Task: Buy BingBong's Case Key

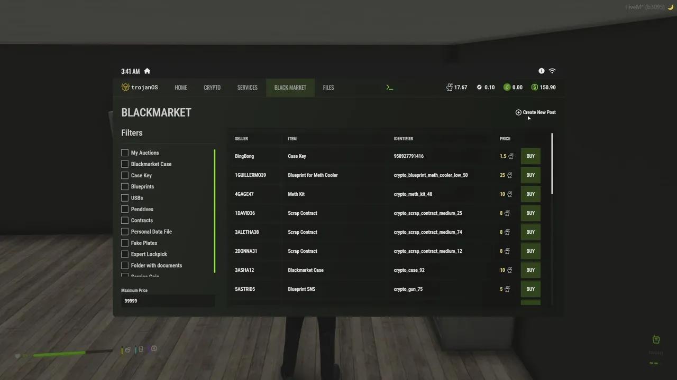Action: (530, 156)
